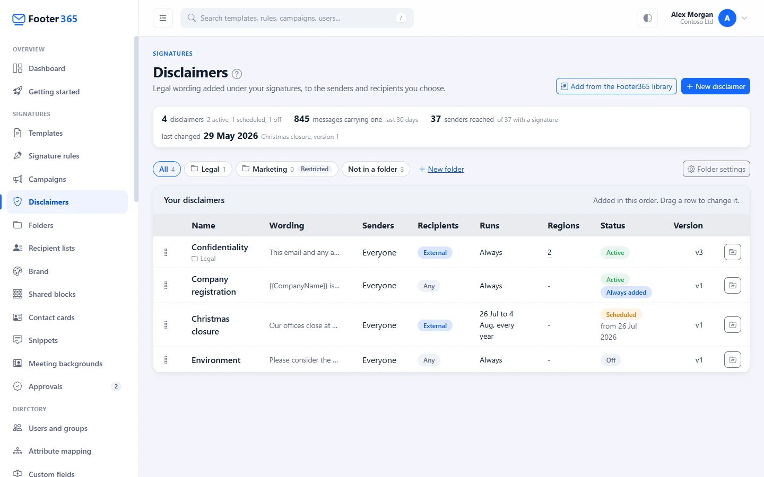Image resolution: width=764 pixels, height=477 pixels.
Task: Click the Shared blocks icon in the sidebar
Action: click(x=18, y=294)
